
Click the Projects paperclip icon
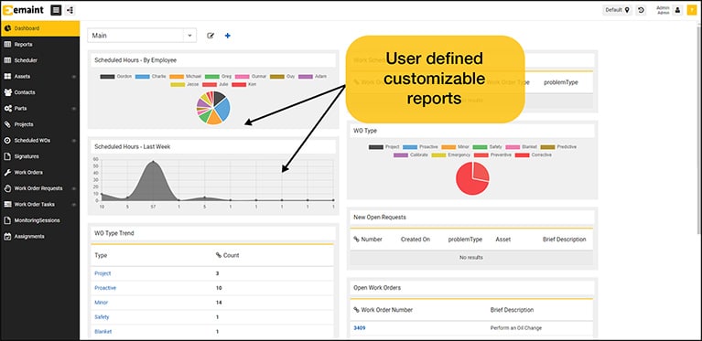(x=7, y=124)
